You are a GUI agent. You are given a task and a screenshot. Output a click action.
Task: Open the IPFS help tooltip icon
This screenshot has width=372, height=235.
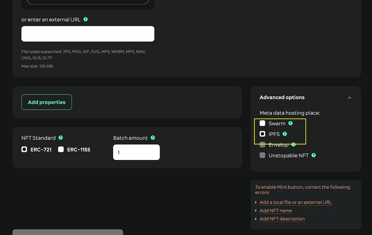[285, 134]
